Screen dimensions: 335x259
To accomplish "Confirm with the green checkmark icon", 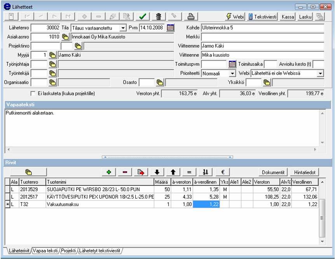I will 143,16.
